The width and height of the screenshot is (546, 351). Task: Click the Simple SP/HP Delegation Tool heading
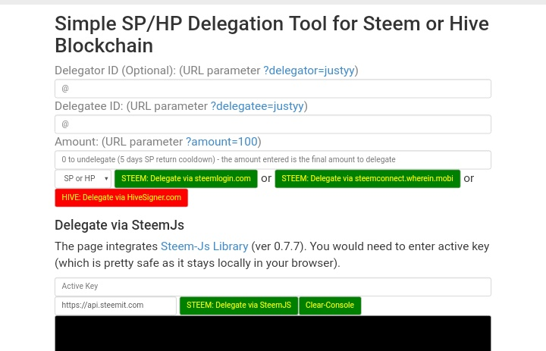point(271,34)
